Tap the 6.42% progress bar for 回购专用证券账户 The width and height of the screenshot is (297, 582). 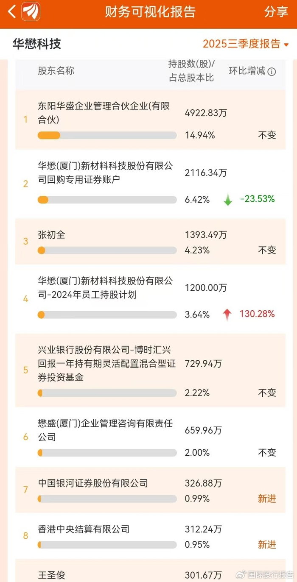pyautogui.click(x=107, y=200)
